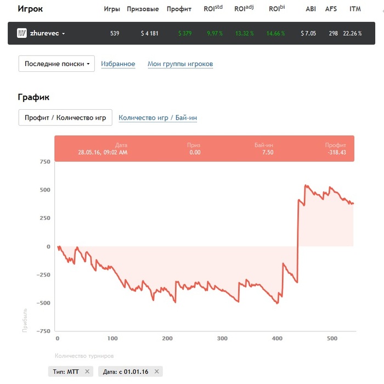Viewport: 384px width, 384px height.
Task: Click the ITM column header
Action: coord(355,9)
